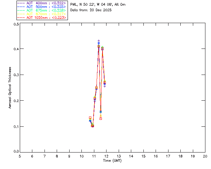The width and height of the screenshot is (211, 169).
Task: Click the 'Aerosol Optical Thickness' axis label
Action: click(x=10, y=88)
